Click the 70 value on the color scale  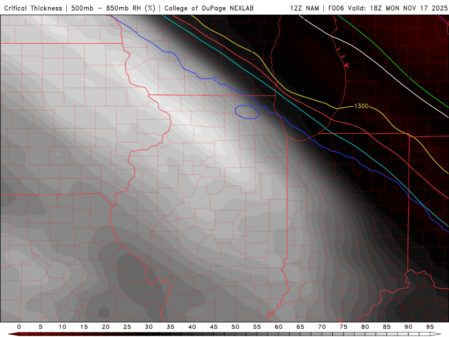[x=322, y=327]
